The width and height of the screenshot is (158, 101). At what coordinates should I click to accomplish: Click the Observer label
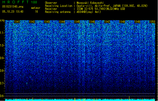point(51,3)
